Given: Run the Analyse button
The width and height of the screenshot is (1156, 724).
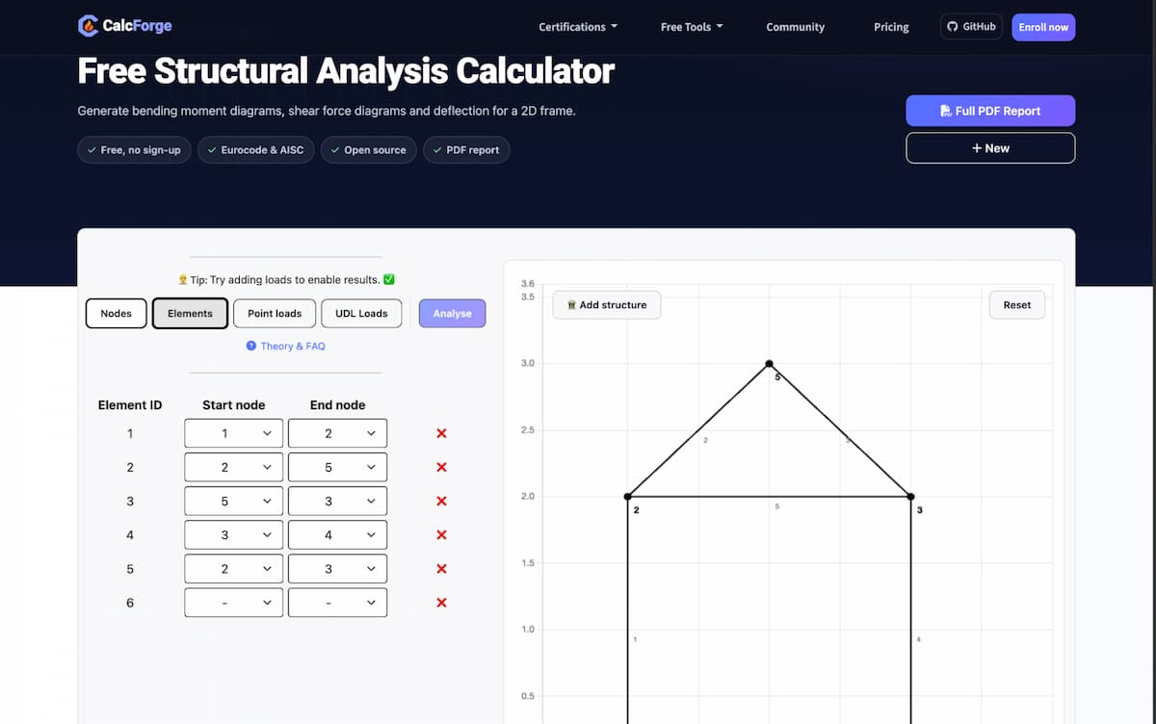Looking at the screenshot, I should tap(453, 313).
